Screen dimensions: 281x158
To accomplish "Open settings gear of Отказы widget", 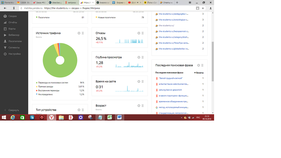I will point(139,33).
